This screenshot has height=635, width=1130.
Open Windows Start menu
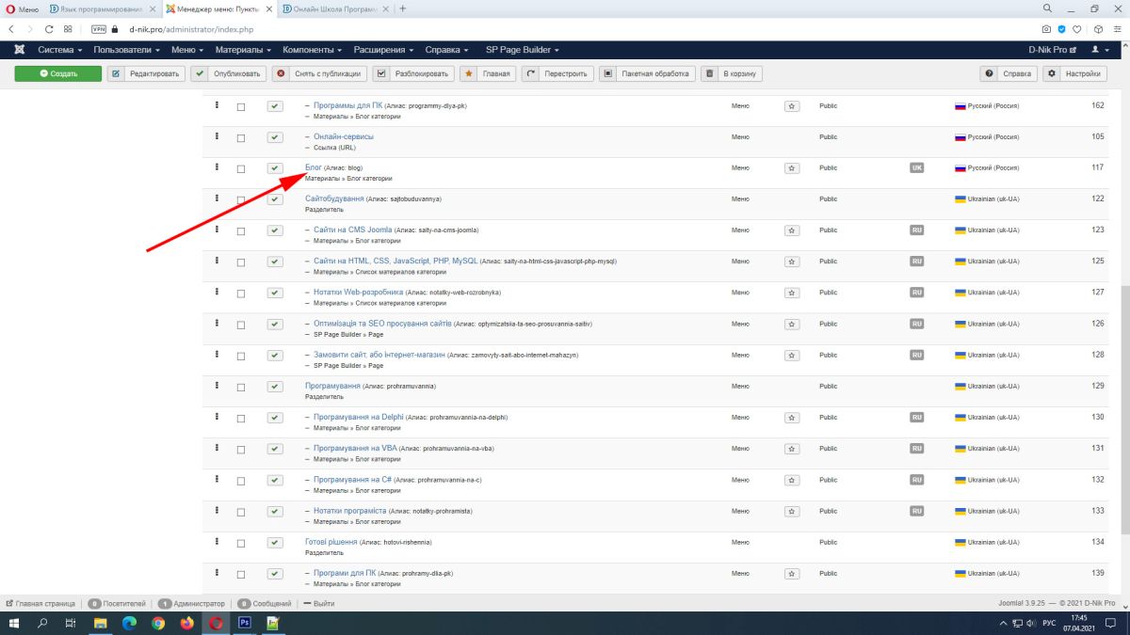[x=15, y=623]
